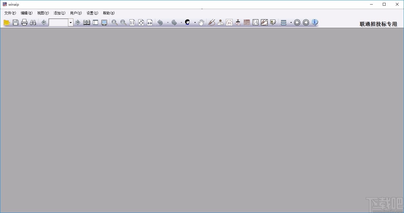Open the 用户(U) menu
Image resolution: width=404 pixels, height=213 pixels.
click(76, 13)
